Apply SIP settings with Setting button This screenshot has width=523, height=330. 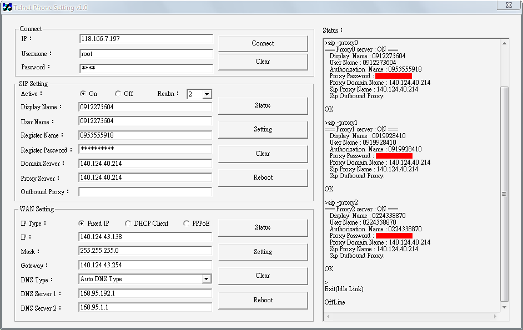tap(263, 129)
